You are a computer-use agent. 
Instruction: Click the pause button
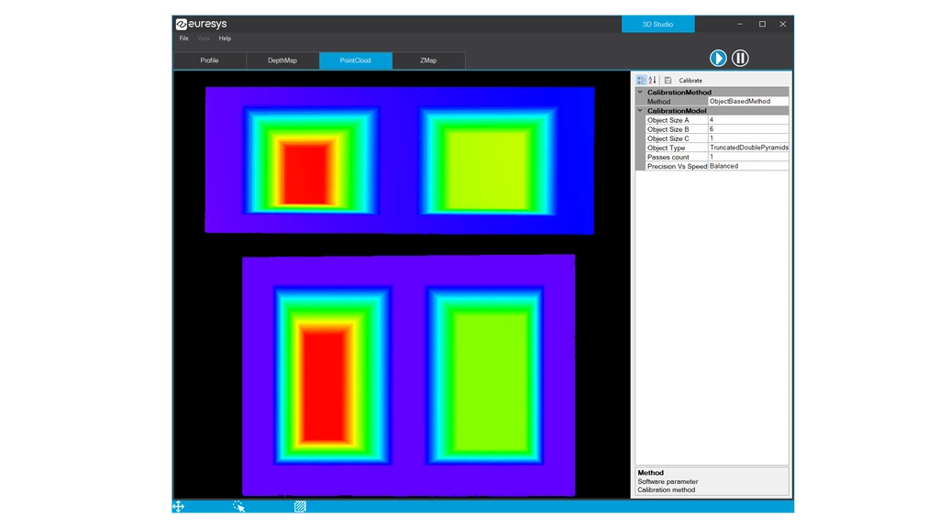point(740,59)
